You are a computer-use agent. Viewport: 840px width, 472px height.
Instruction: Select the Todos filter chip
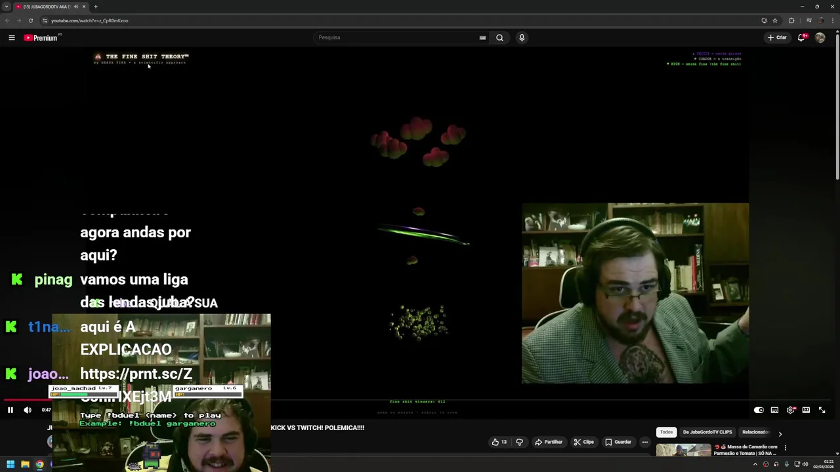click(x=666, y=432)
